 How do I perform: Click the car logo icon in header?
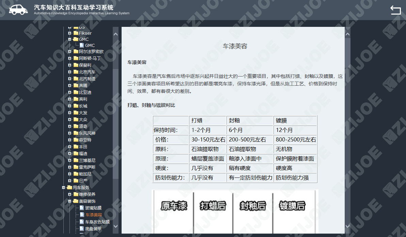(18, 10)
